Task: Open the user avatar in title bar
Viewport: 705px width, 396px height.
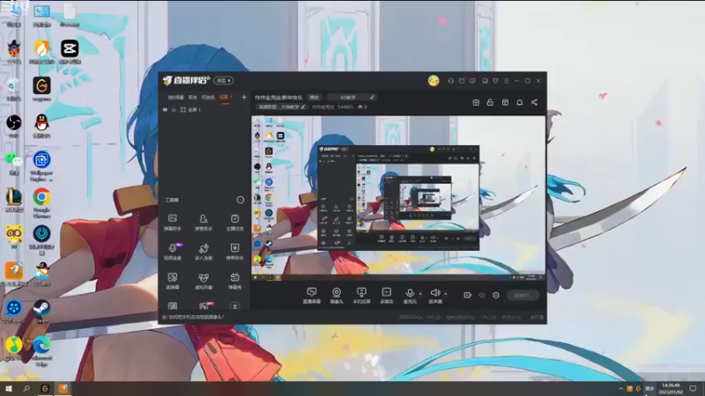Action: coord(434,81)
